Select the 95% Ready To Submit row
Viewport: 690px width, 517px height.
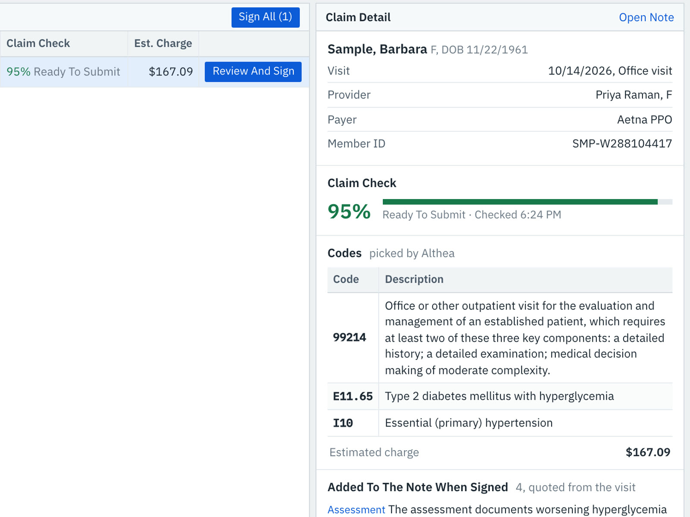154,72
